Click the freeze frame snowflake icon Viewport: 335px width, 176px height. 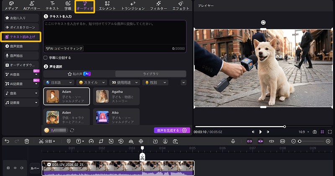(x=141, y=141)
